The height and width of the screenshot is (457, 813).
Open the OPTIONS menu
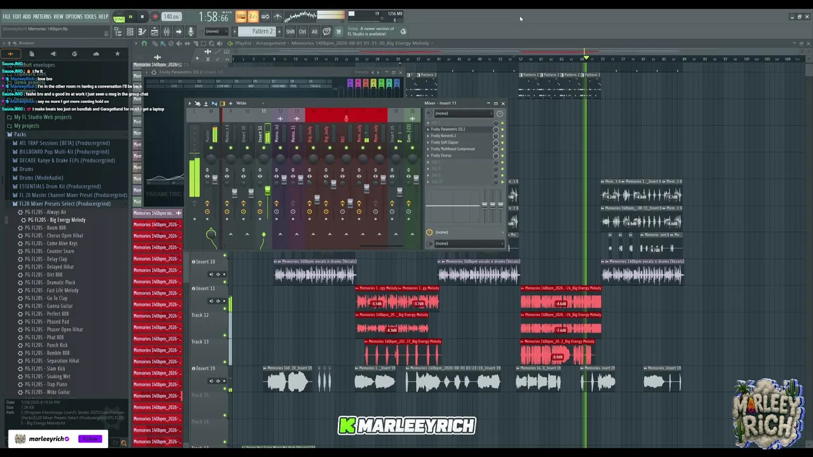click(x=74, y=17)
